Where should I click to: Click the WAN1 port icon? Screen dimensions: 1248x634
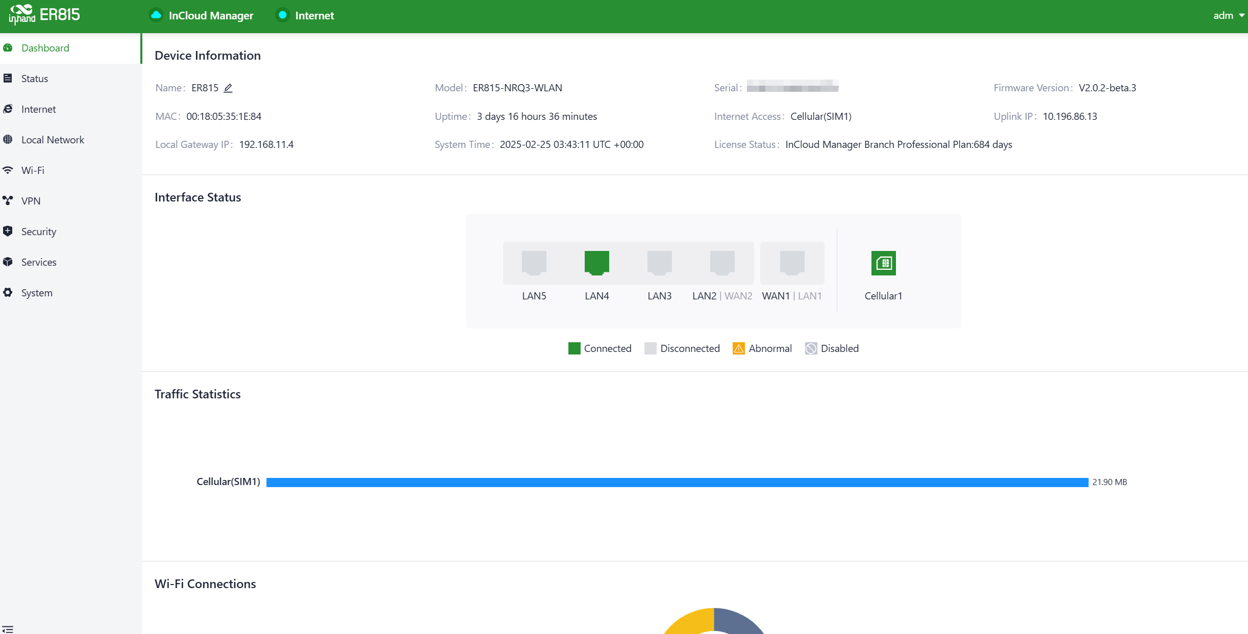[792, 263]
